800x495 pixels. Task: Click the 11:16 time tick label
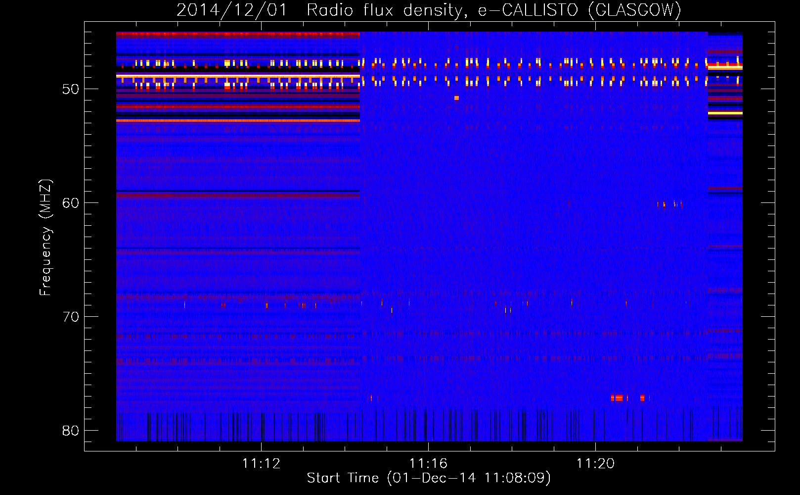click(x=428, y=463)
